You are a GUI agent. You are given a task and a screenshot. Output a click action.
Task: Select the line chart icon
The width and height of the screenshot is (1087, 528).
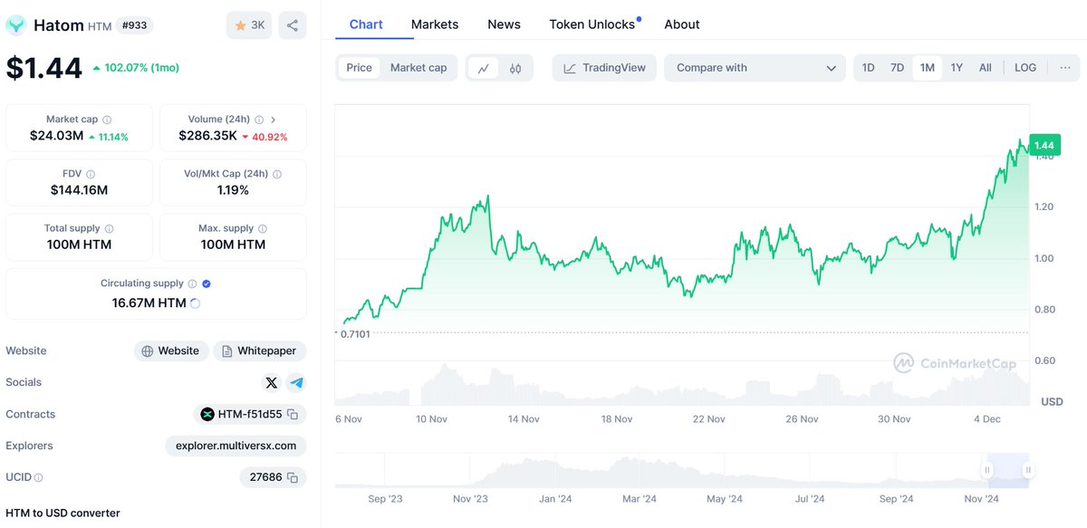tap(484, 68)
